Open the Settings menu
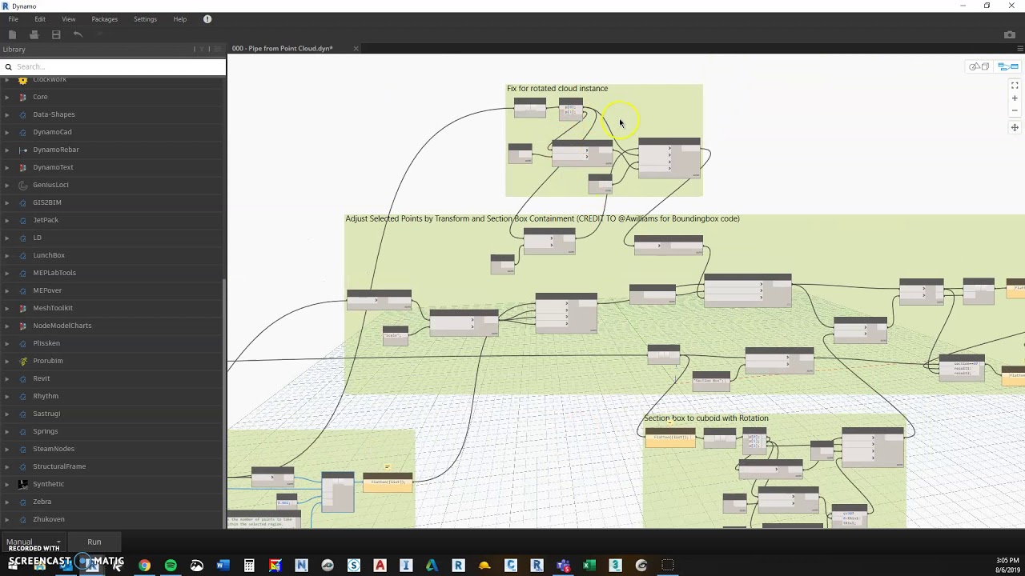This screenshot has height=576, width=1025. pos(145,19)
